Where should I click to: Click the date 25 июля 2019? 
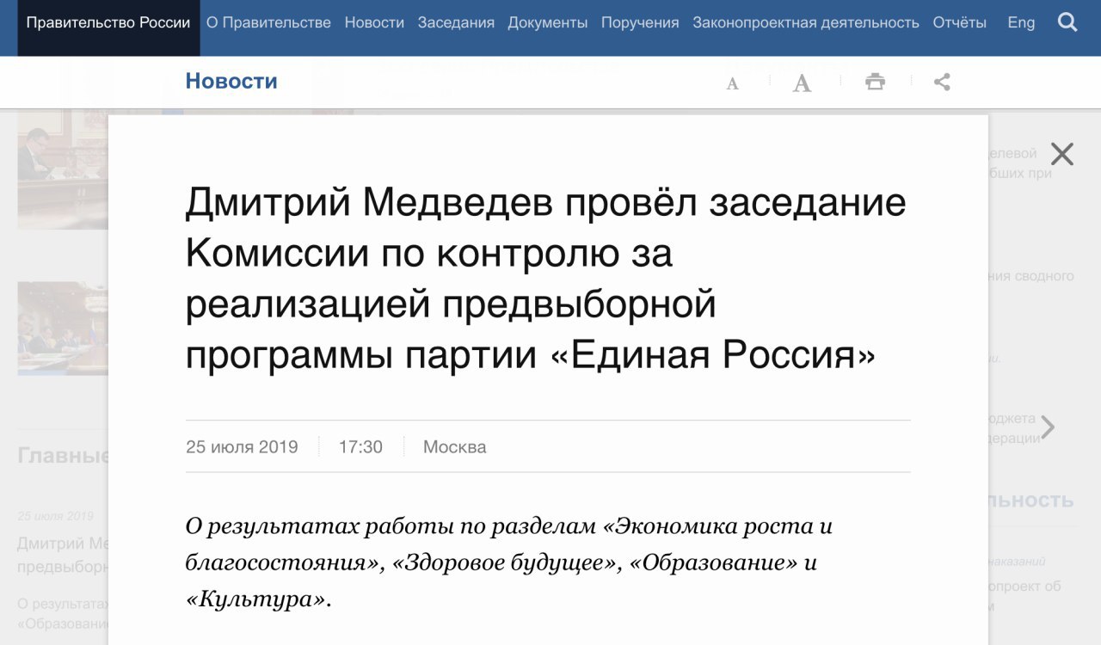242,447
